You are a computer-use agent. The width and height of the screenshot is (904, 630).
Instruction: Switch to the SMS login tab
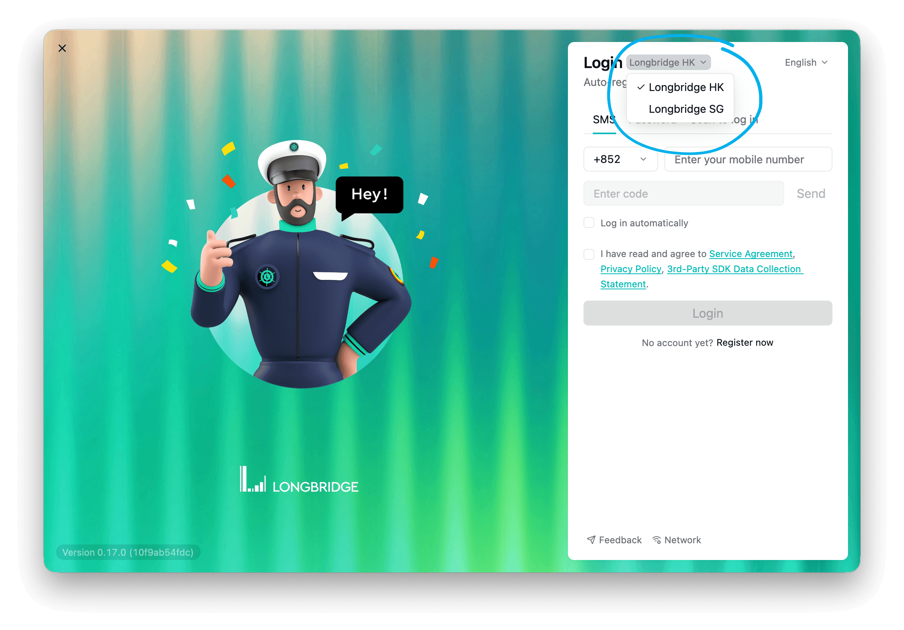[604, 120]
